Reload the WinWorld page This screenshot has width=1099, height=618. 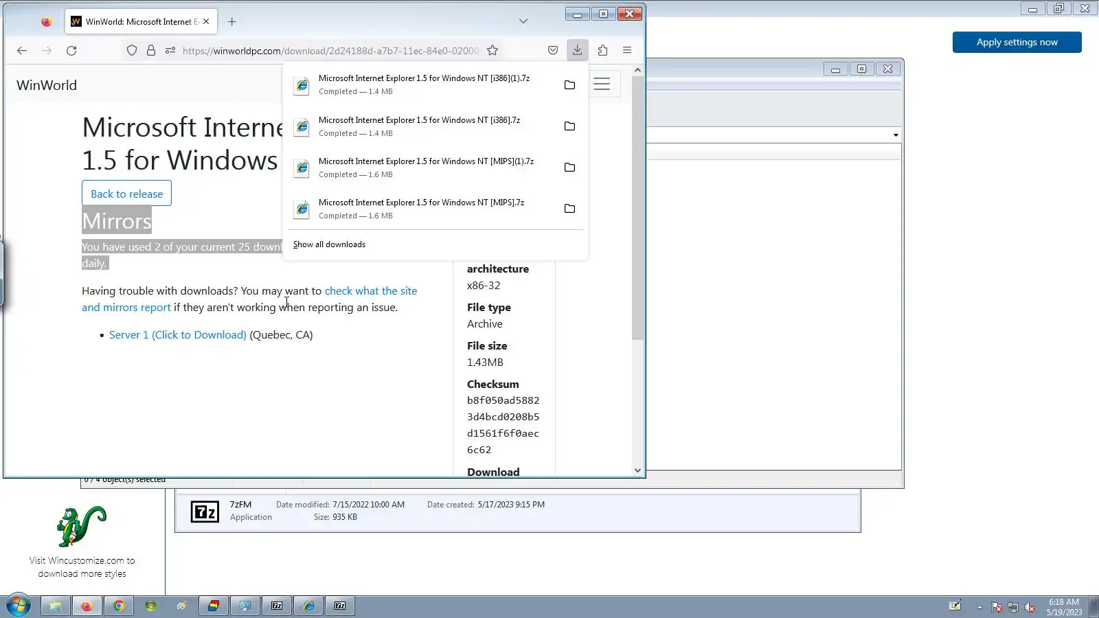point(71,50)
